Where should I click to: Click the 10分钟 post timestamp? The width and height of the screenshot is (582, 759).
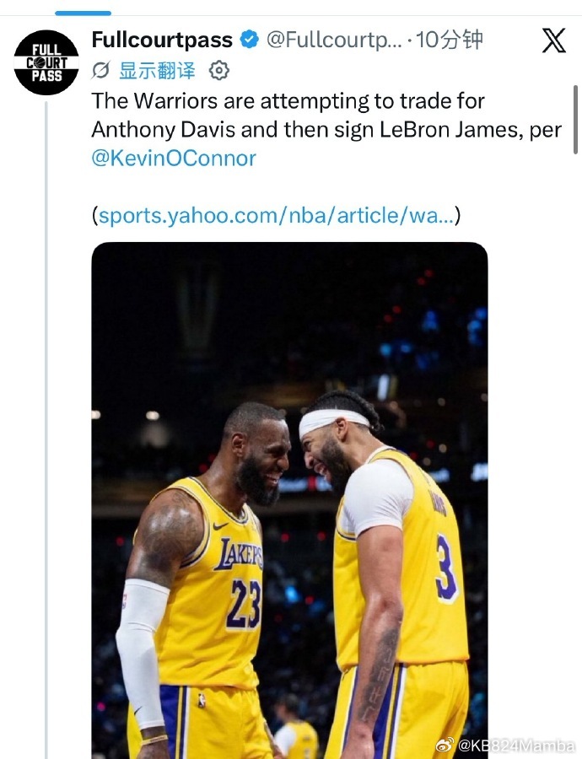pyautogui.click(x=450, y=40)
